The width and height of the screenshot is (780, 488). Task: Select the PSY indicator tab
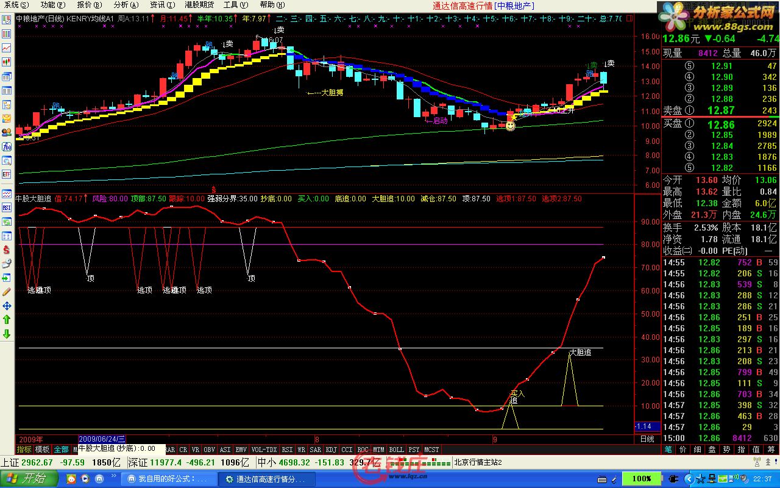click(x=414, y=449)
